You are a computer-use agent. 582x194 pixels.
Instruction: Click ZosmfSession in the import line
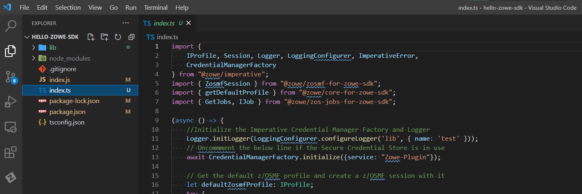point(228,84)
